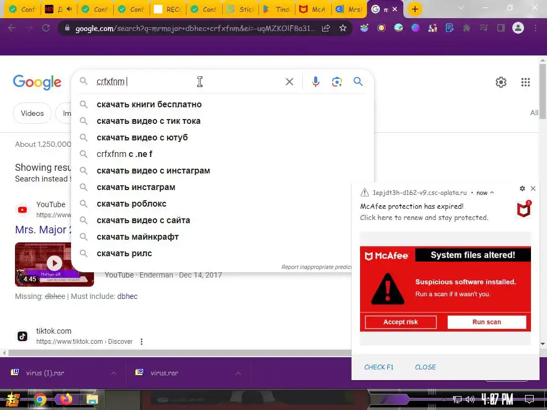Open the Start menu button

click(12, 399)
